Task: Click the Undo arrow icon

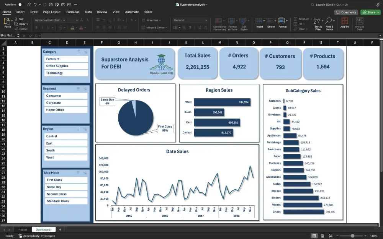Action: coord(36,4)
